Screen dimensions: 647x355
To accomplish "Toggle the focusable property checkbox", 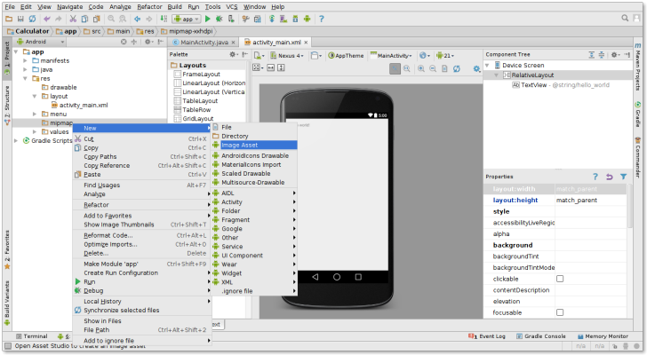I will pos(560,312).
